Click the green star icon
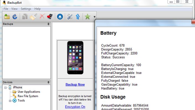This screenshot has height=110, width=195. tap(88, 17)
